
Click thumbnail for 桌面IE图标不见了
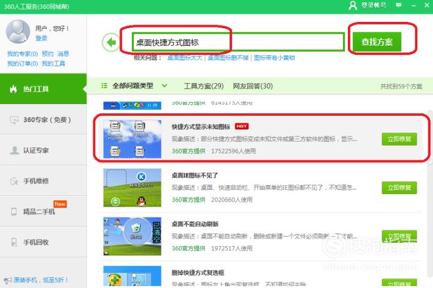click(x=132, y=188)
